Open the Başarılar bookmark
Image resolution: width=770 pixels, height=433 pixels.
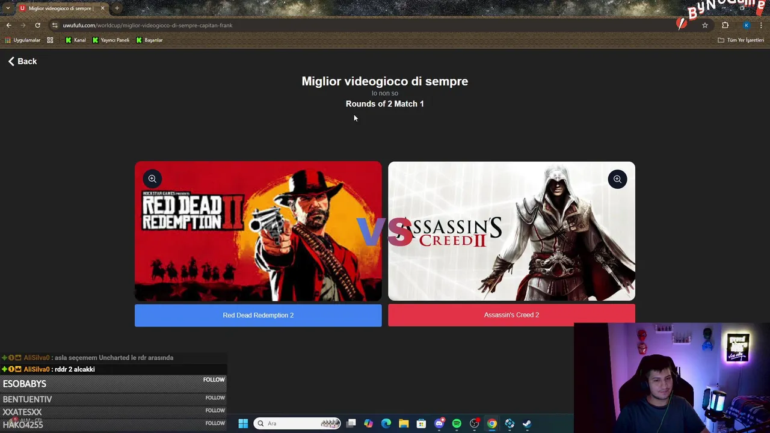[x=149, y=40]
